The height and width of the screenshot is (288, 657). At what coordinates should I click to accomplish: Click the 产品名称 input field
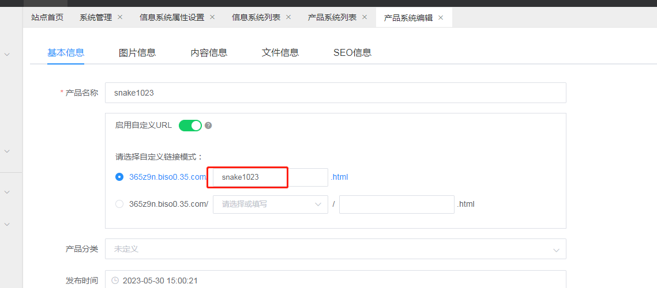click(335, 92)
